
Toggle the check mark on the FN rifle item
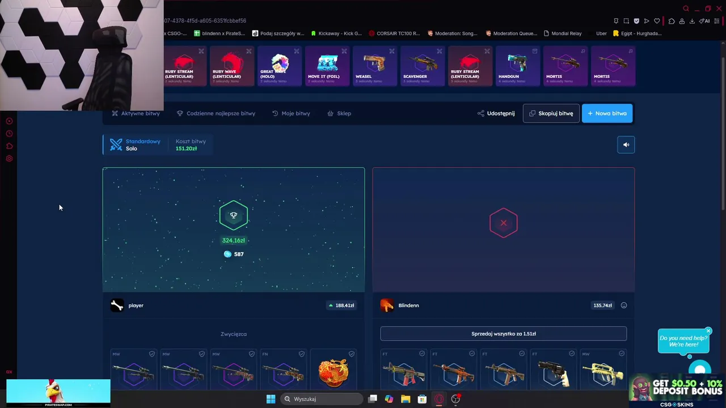302,354
